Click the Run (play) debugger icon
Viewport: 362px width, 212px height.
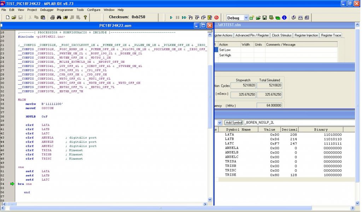[171, 18]
